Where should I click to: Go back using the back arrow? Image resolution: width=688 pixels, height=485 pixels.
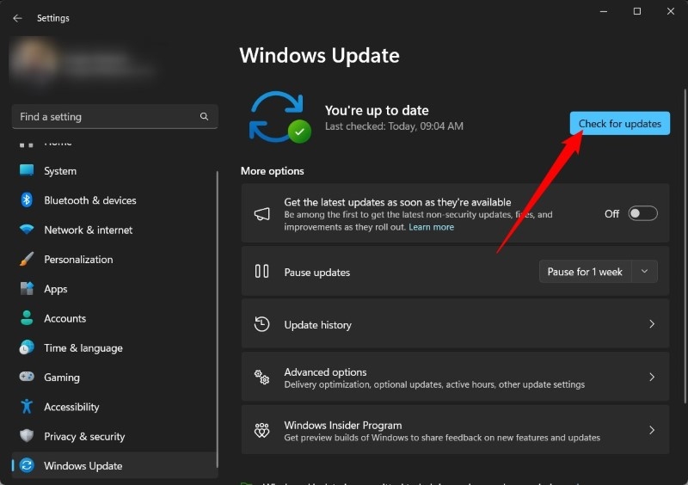point(17,18)
